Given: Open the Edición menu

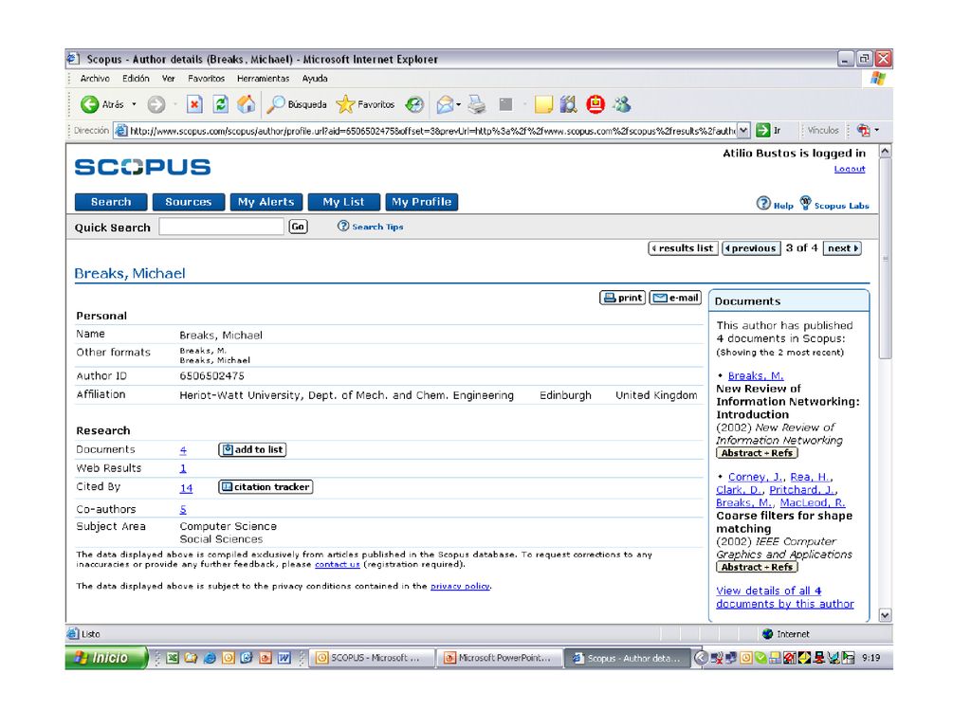Looking at the screenshot, I should tap(136, 79).
